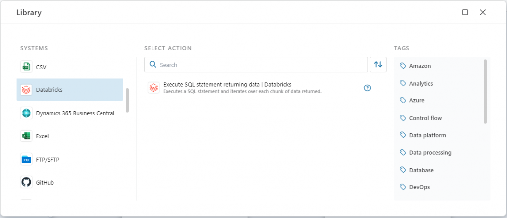
Task: Select the Excel system icon
Action: [26, 136]
